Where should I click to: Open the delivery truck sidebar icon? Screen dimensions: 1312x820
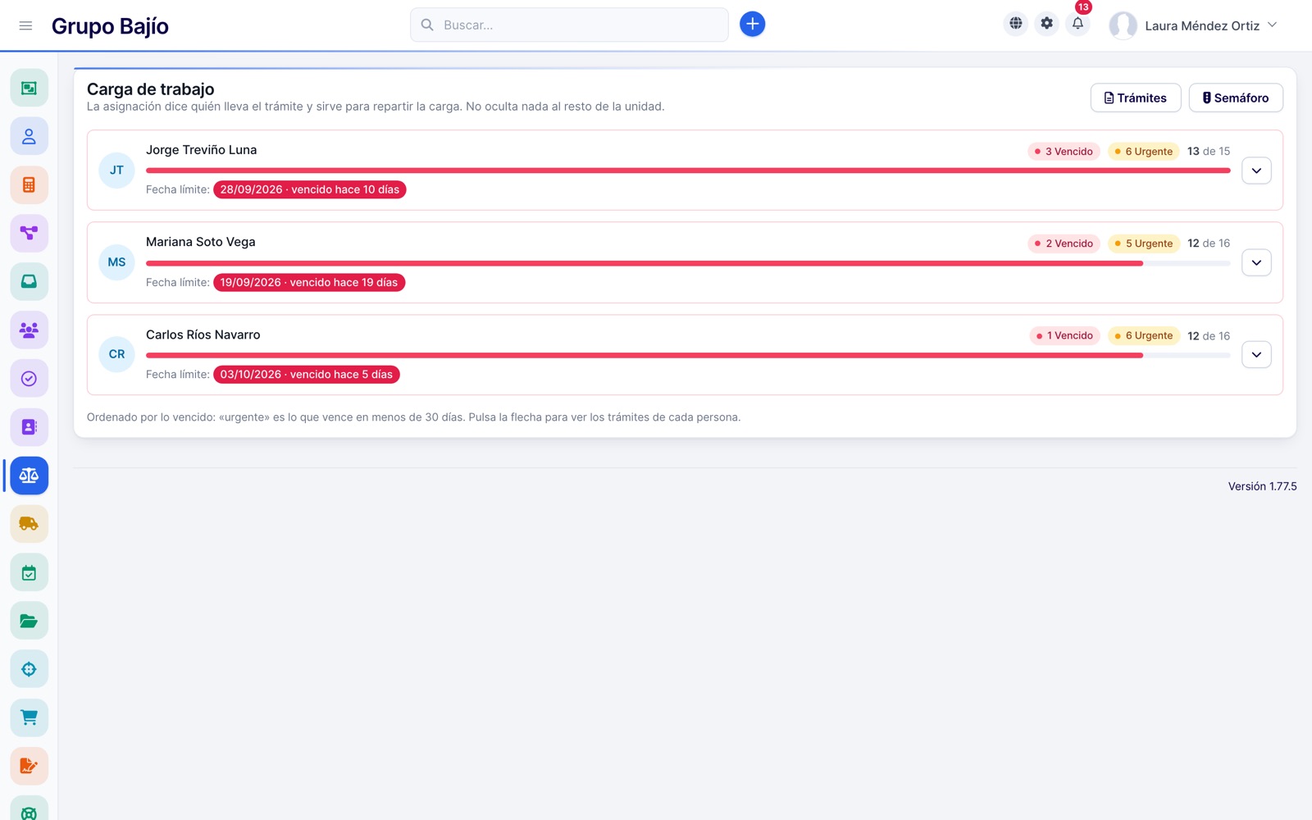[x=29, y=524]
